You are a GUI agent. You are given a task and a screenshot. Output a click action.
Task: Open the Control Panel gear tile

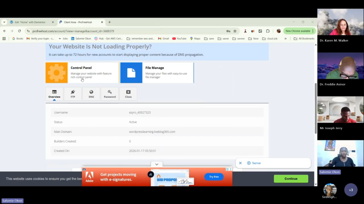click(57, 73)
